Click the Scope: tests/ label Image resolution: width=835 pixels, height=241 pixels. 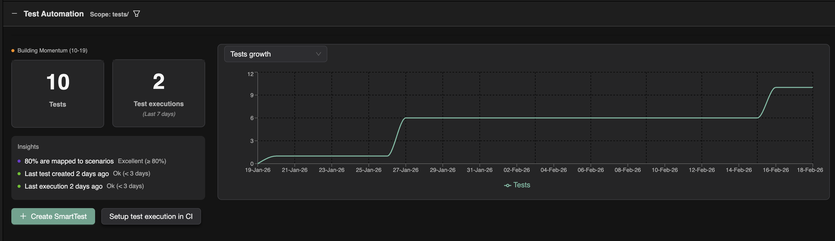coord(109,14)
